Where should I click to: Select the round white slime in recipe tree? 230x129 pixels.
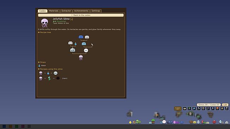point(86,50)
